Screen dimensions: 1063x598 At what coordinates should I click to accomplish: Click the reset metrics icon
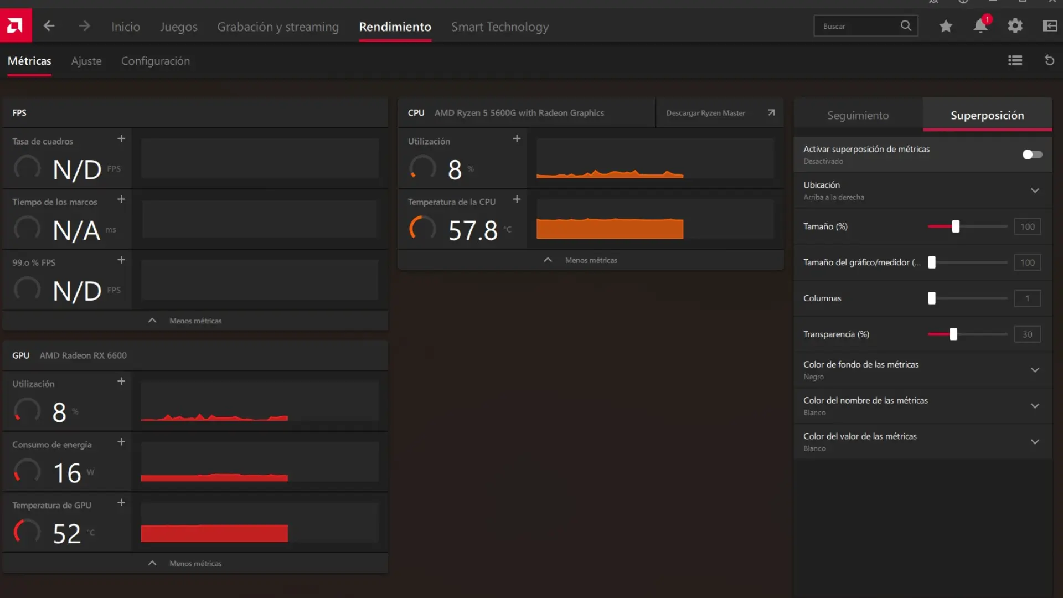tap(1049, 61)
